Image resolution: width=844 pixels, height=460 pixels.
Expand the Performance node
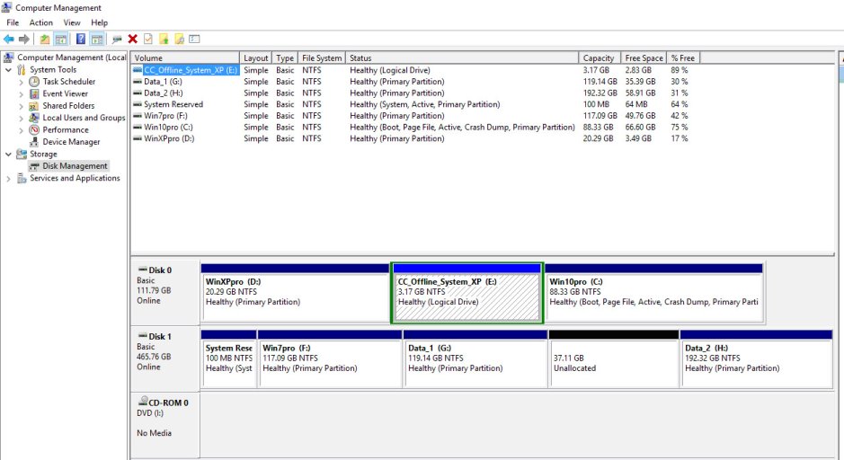[21, 130]
